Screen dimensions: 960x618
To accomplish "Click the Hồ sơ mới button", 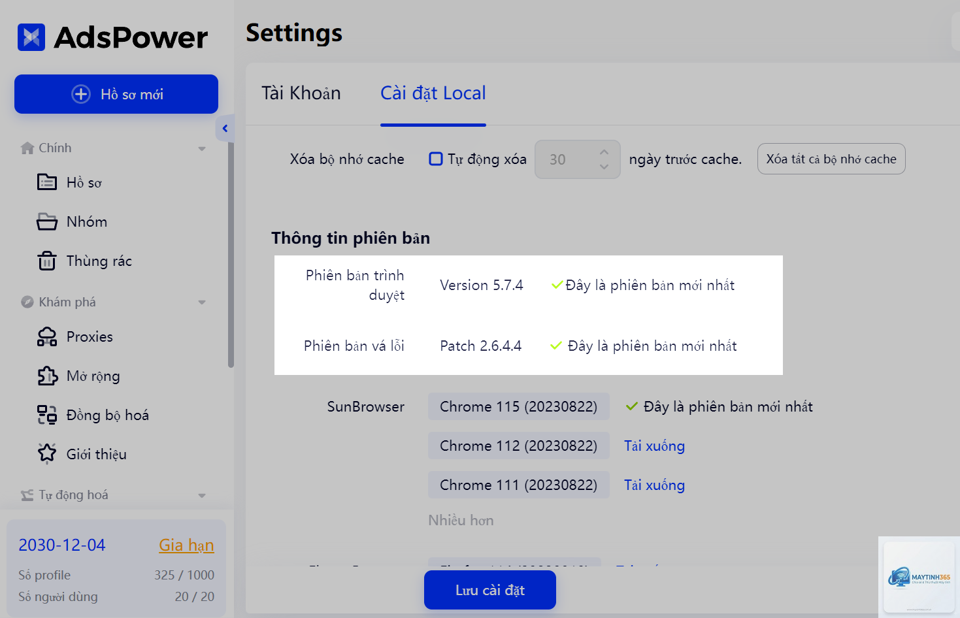I will (x=116, y=94).
